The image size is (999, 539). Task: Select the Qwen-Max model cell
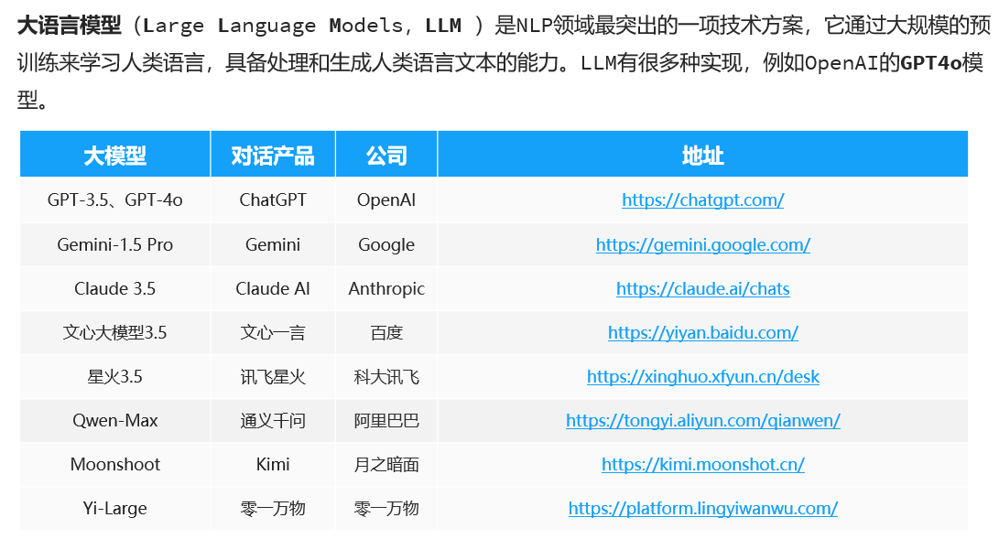(x=115, y=420)
